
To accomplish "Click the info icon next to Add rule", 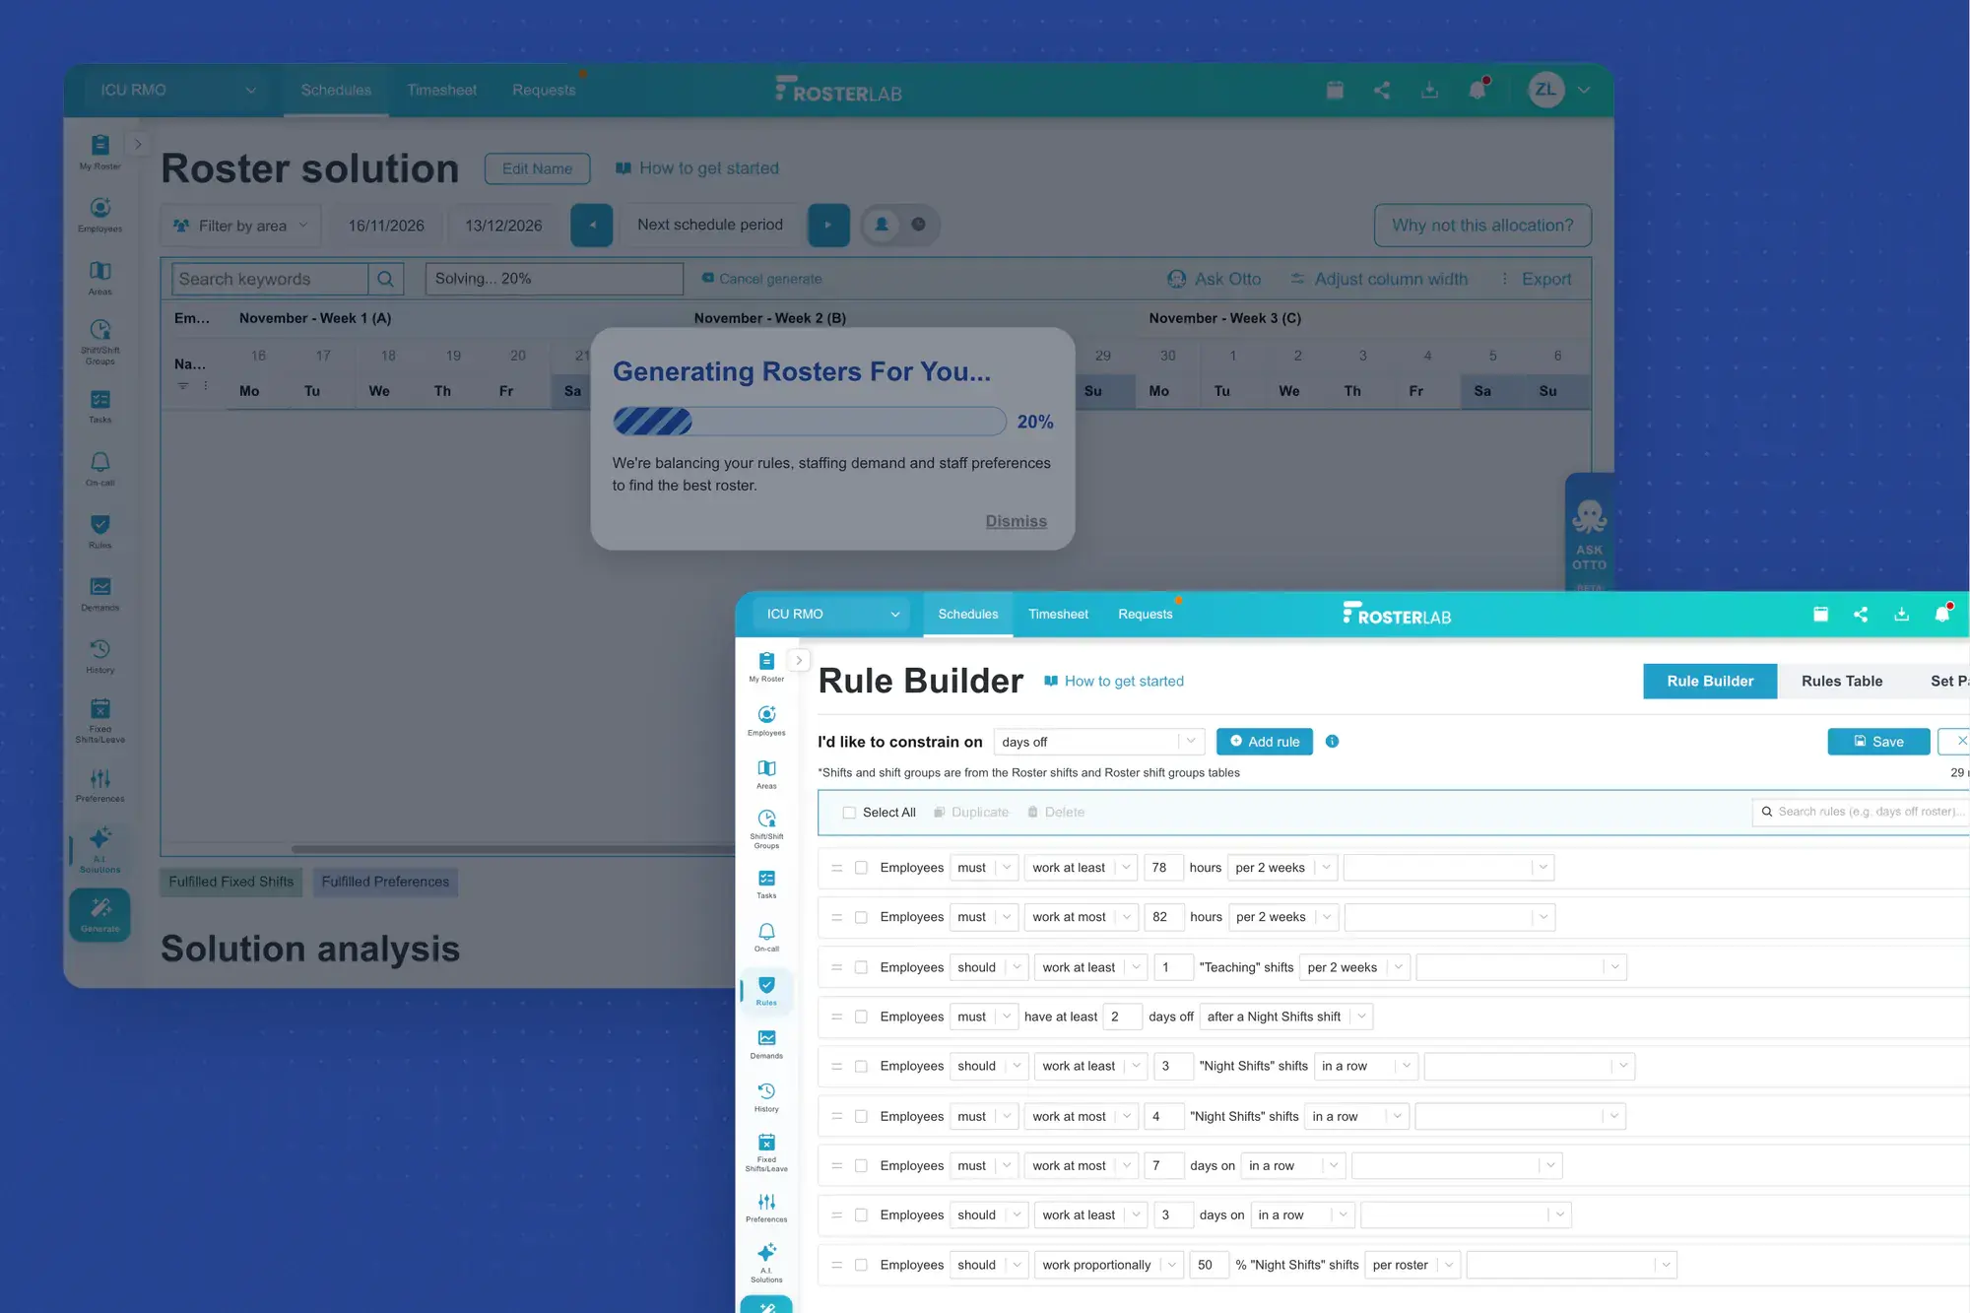I will coord(1332,741).
